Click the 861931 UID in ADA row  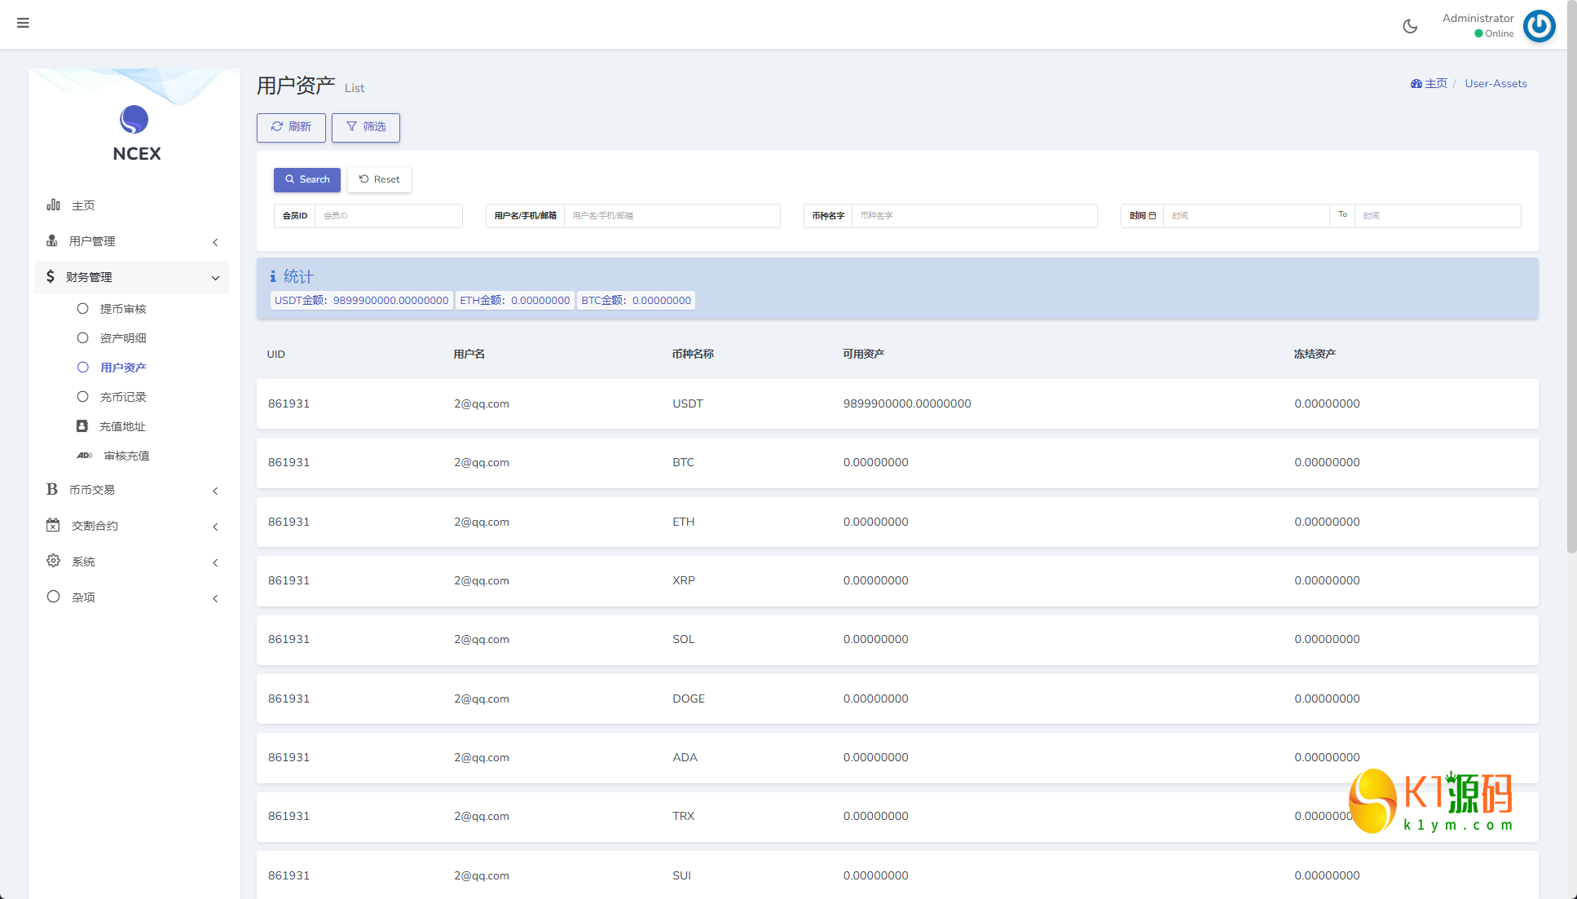coord(289,757)
